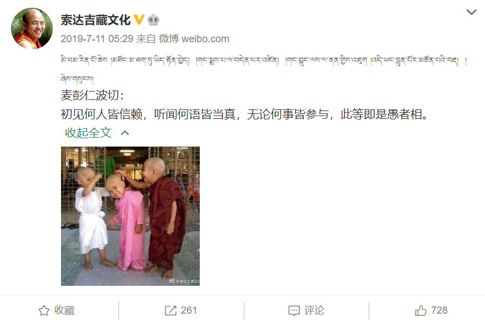Image resolution: width=485 pixels, height=322 pixels.
Task: Click the repost share icon
Action: (170, 310)
